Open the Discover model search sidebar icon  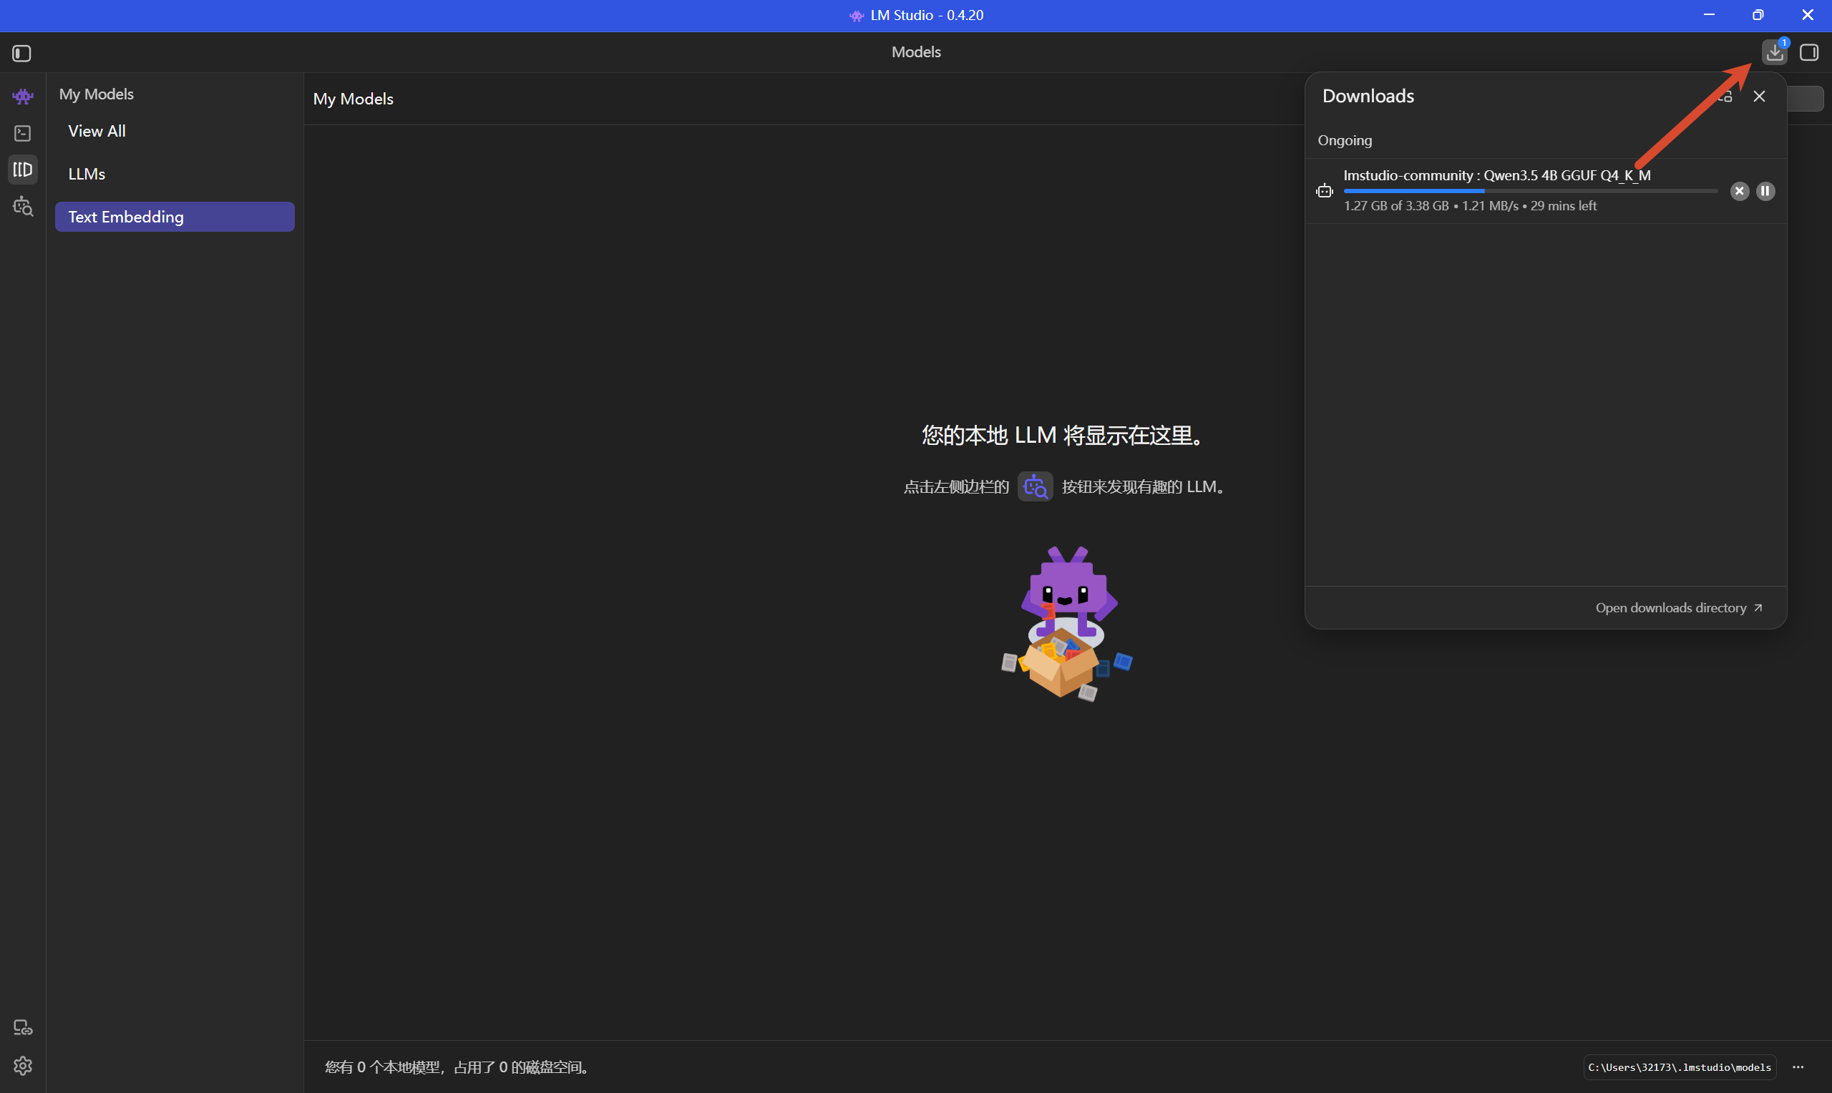[x=23, y=206]
